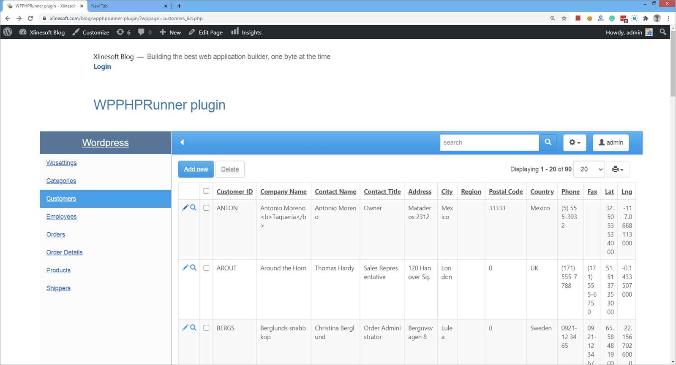This screenshot has height=365, width=676.
Task: Click Edit Page in admin bar
Action: point(206,32)
